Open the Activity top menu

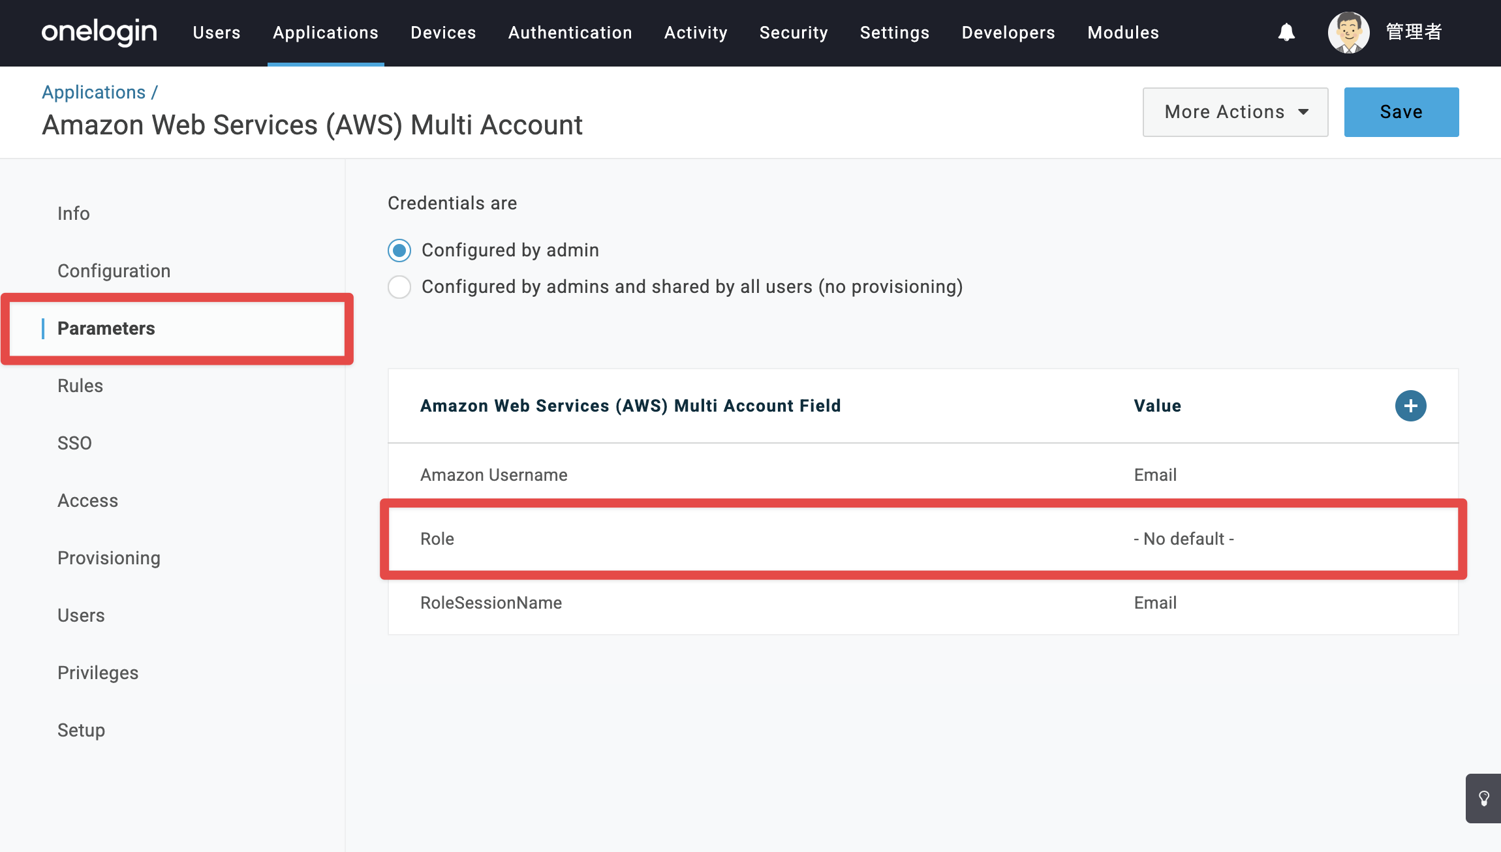[x=696, y=33]
